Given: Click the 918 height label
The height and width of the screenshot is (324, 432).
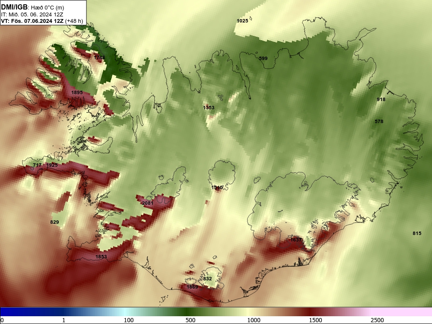Looking at the screenshot, I should click(381, 99).
